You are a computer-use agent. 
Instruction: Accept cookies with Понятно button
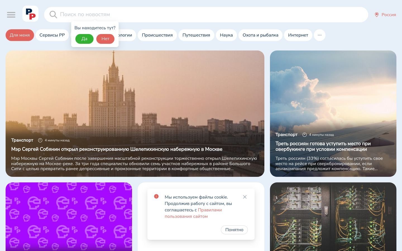tap(234, 230)
